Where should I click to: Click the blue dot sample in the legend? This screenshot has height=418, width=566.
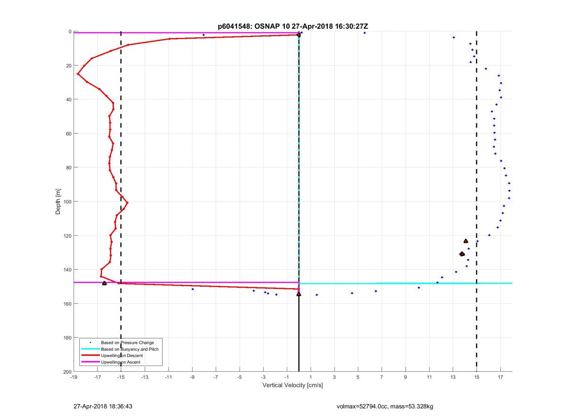tap(90, 342)
